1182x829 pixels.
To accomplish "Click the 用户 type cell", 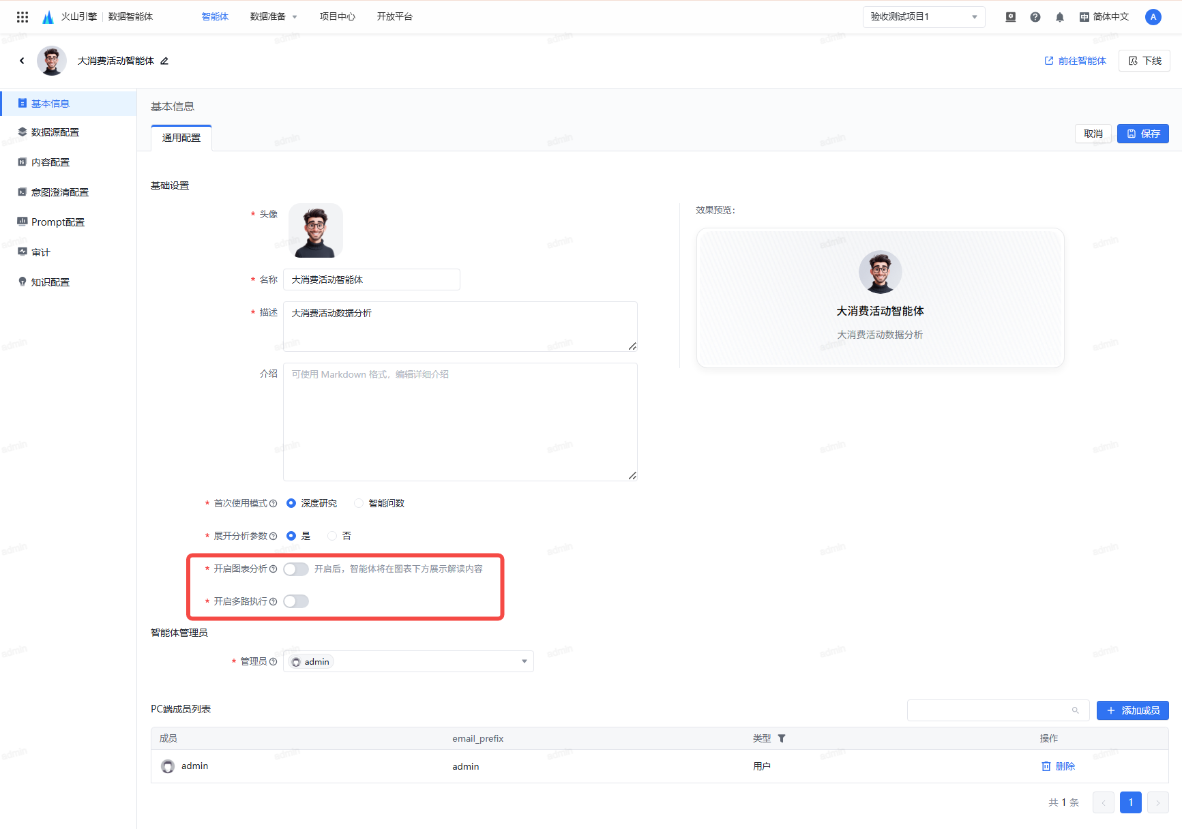I will click(x=762, y=766).
